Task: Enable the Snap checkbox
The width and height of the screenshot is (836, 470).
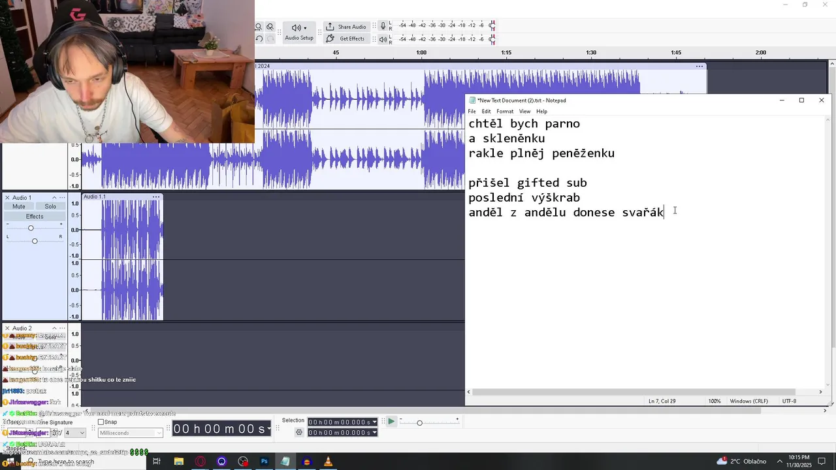Action: tap(101, 422)
